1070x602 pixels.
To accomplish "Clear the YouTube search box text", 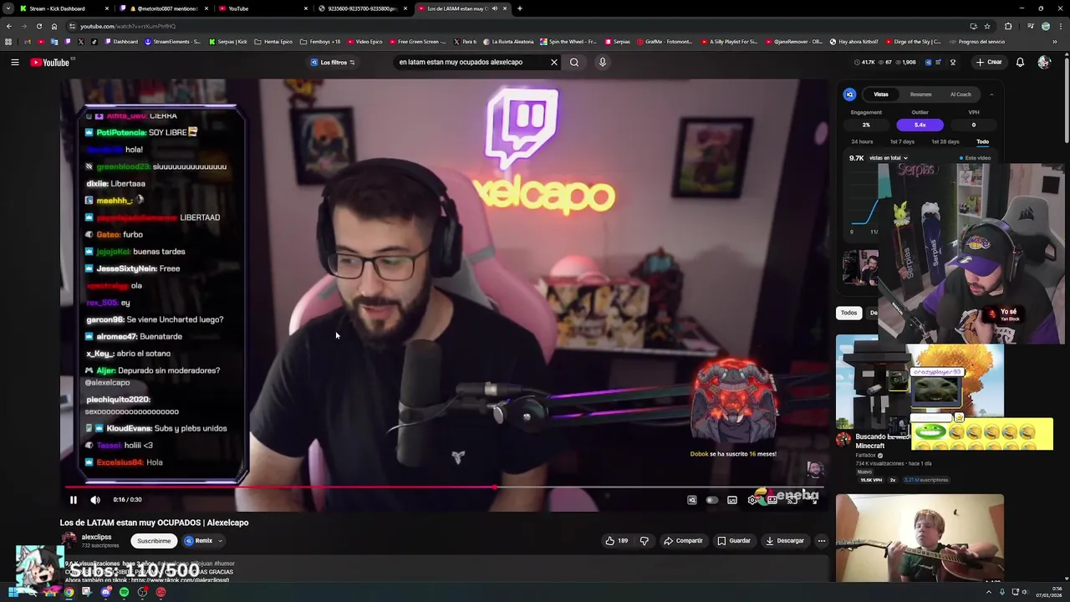I will tap(553, 62).
